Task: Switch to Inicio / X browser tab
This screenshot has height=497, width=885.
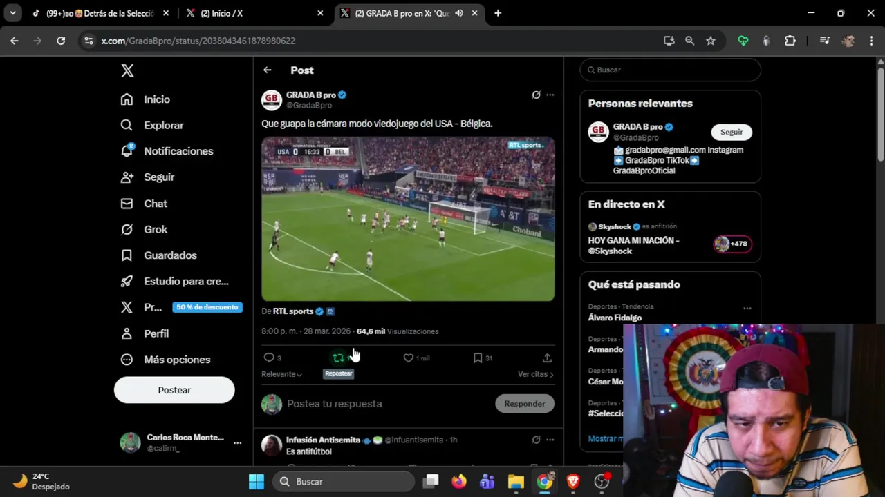Action: (x=256, y=13)
